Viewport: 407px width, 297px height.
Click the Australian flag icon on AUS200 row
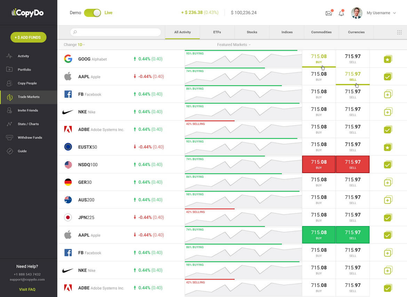coord(68,200)
